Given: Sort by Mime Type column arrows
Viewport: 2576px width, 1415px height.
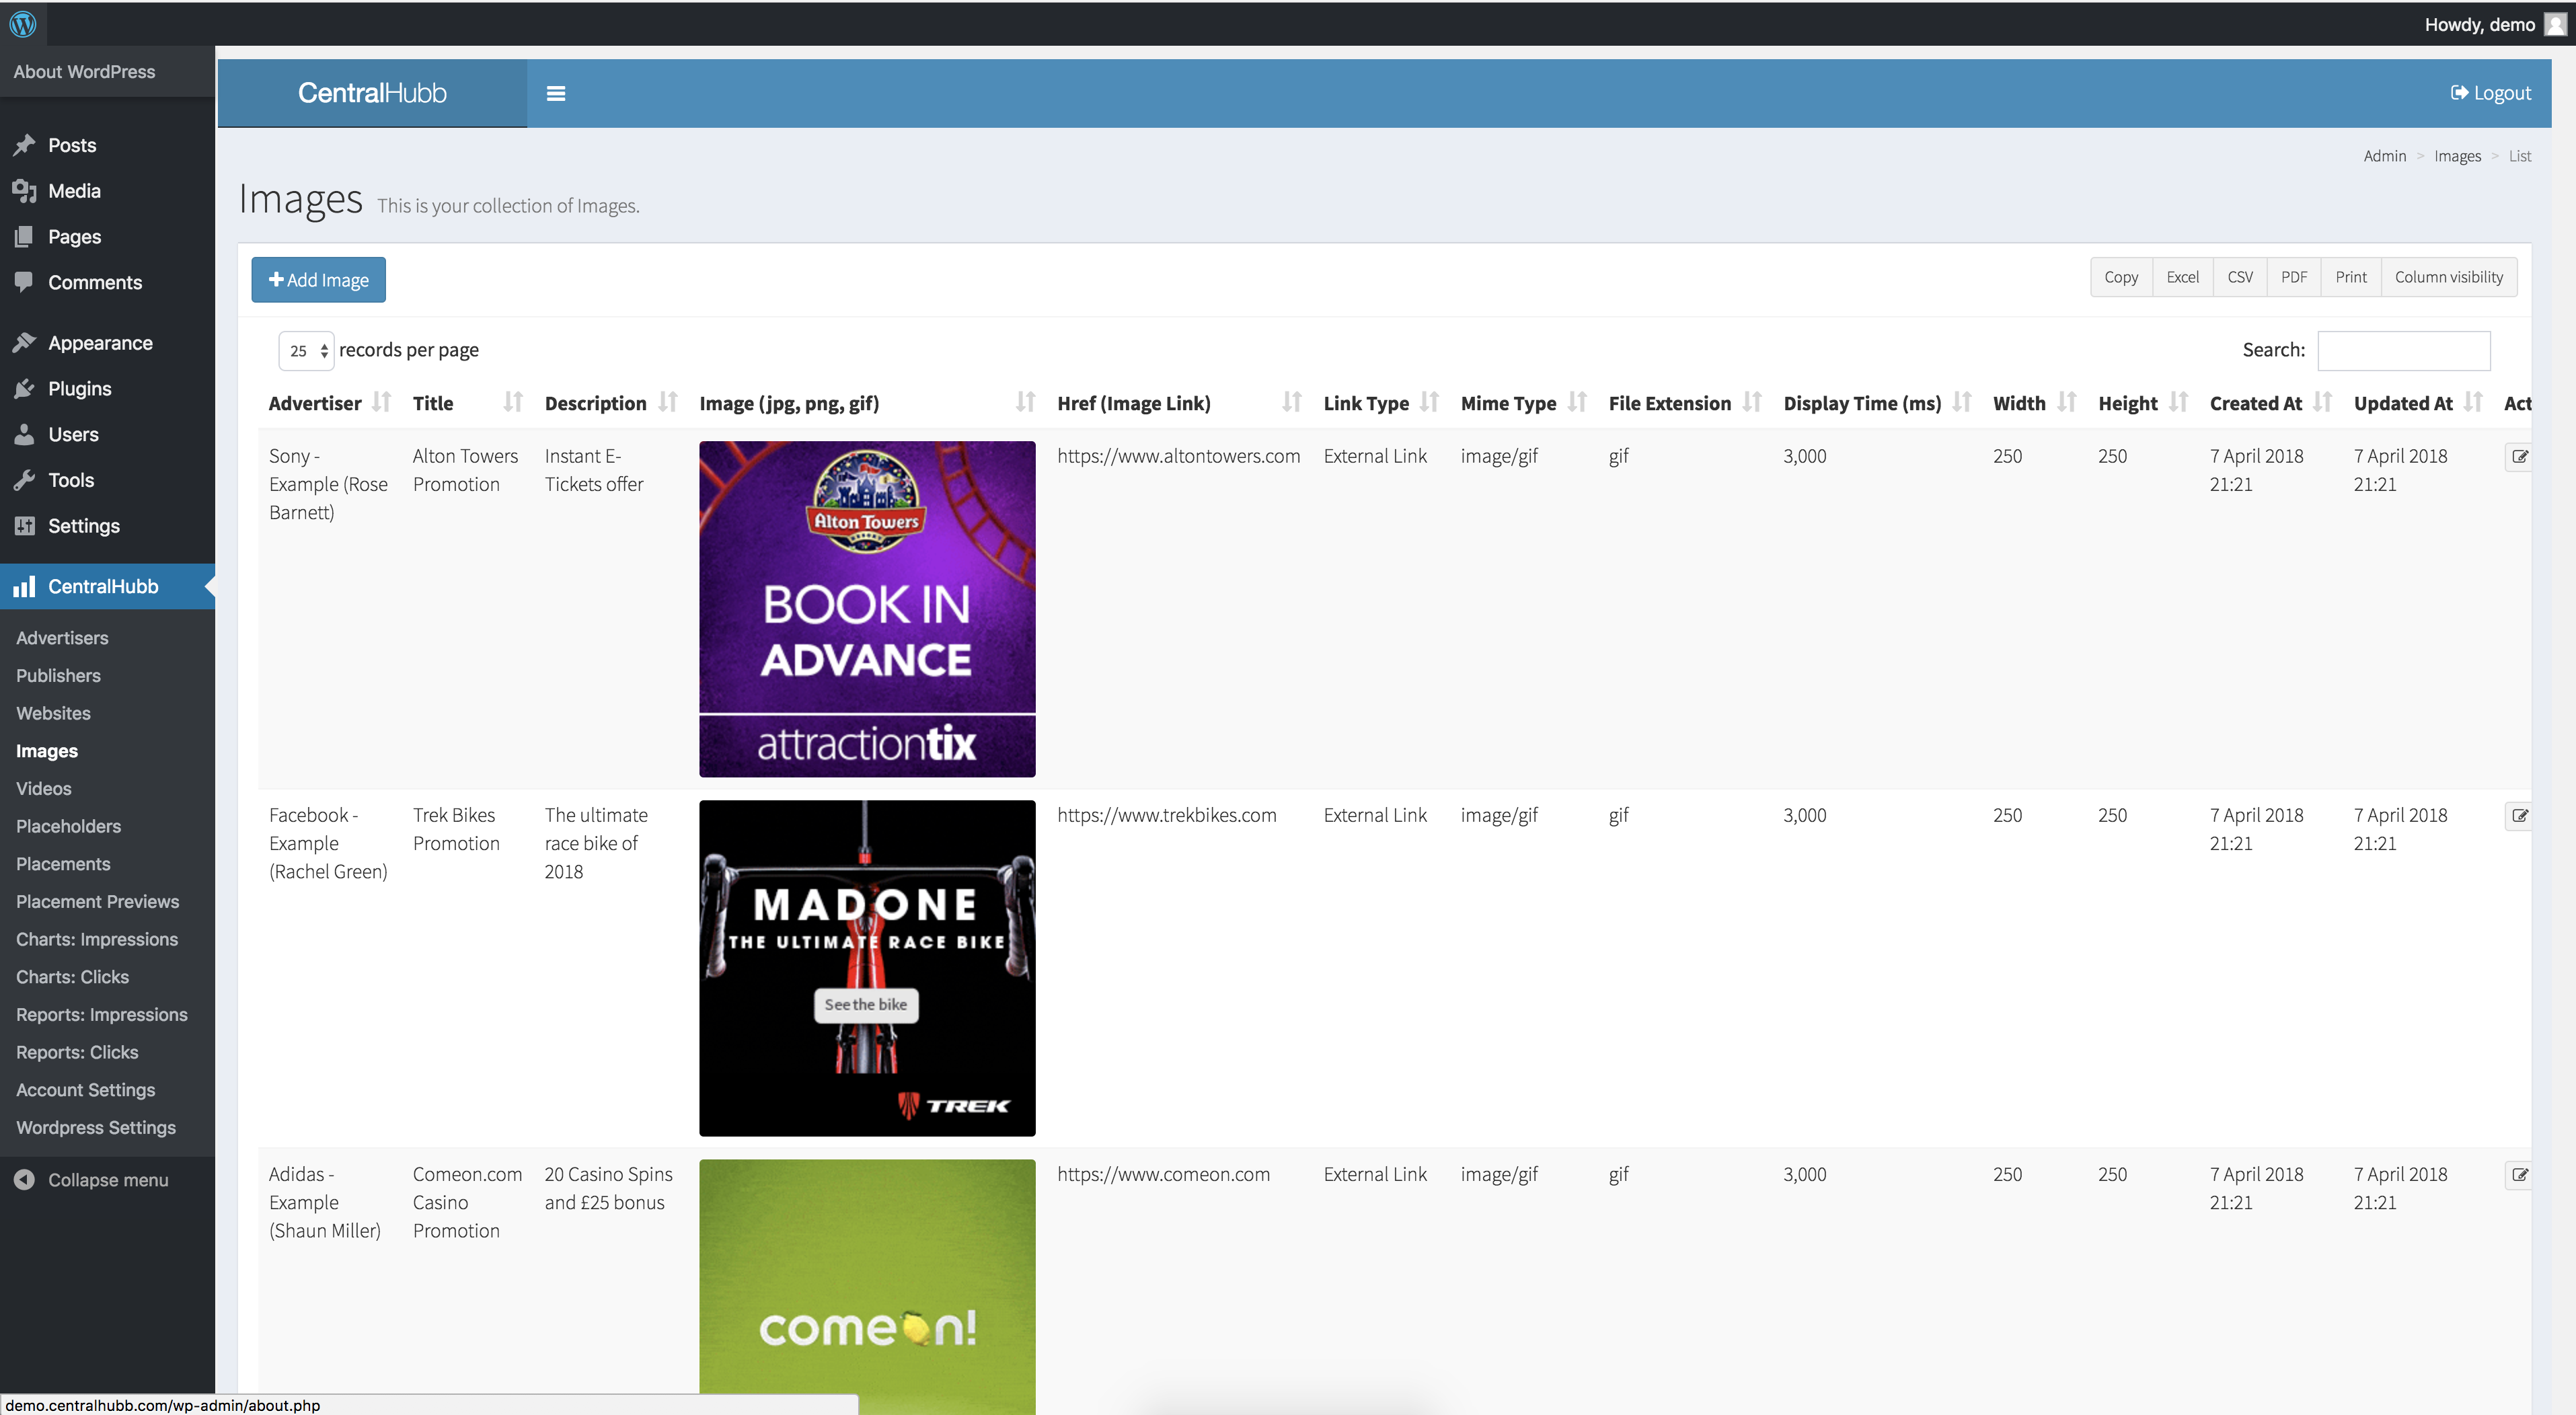Looking at the screenshot, I should click(1577, 402).
